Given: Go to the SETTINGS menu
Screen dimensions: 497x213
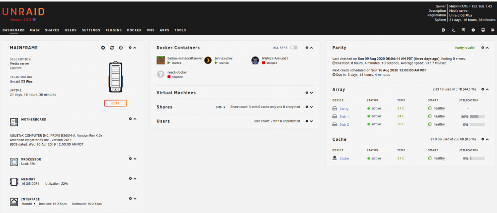Looking at the screenshot, I should click(91, 30).
